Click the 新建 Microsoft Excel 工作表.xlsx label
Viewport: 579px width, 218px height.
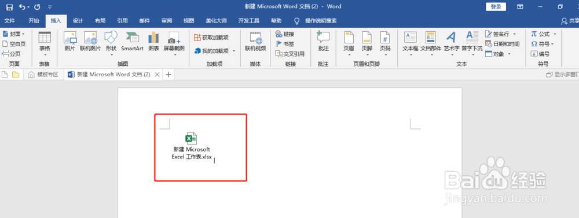[x=192, y=153]
